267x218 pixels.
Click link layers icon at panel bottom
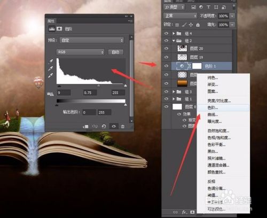[175, 212]
